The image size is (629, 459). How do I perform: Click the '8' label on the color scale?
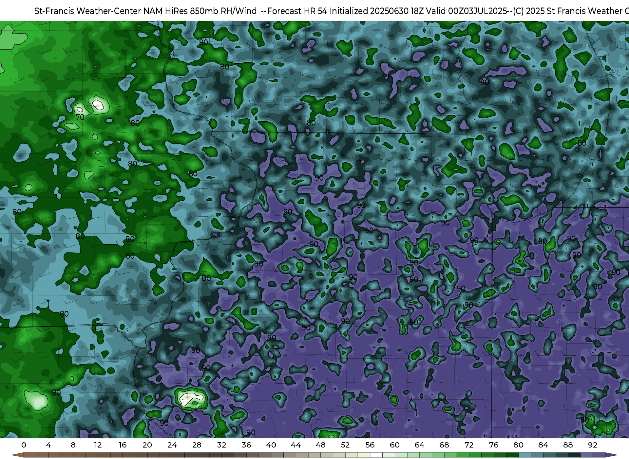click(x=73, y=445)
